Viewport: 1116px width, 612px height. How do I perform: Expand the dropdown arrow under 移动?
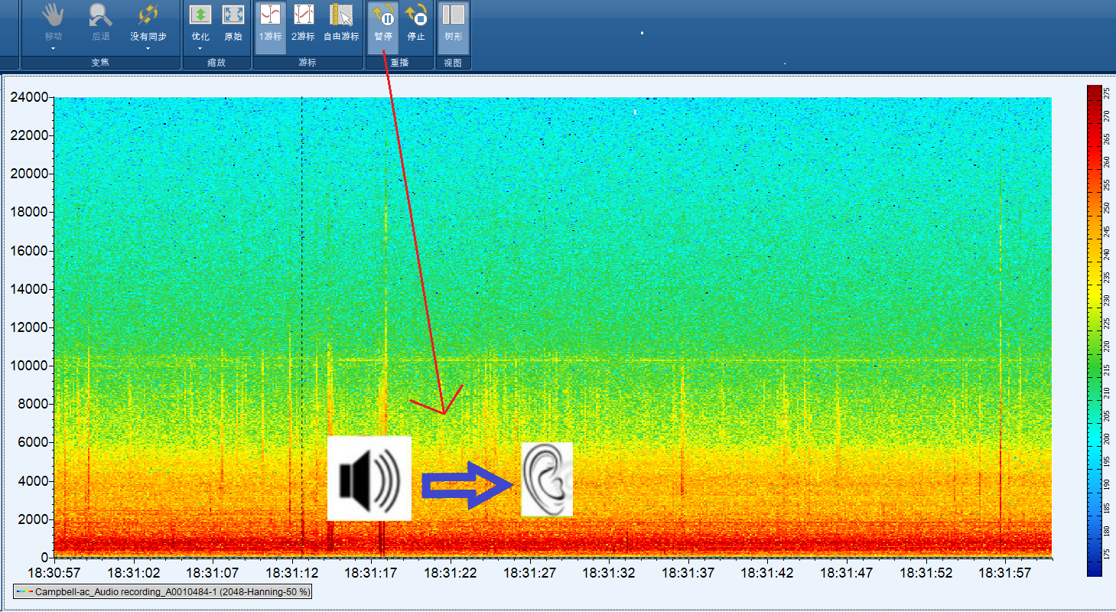53,48
